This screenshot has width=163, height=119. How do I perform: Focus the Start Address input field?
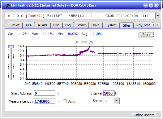[x=45, y=93]
